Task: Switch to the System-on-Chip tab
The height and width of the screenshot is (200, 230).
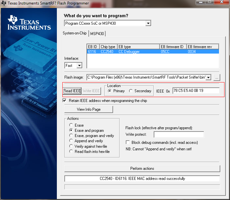Action: (x=74, y=33)
